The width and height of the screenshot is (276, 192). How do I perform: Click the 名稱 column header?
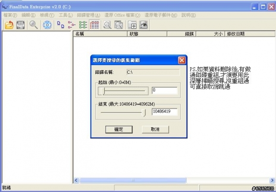100,34
